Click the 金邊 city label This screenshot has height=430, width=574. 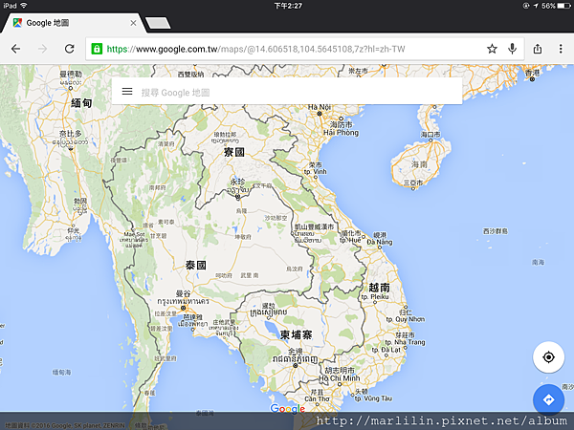point(295,351)
